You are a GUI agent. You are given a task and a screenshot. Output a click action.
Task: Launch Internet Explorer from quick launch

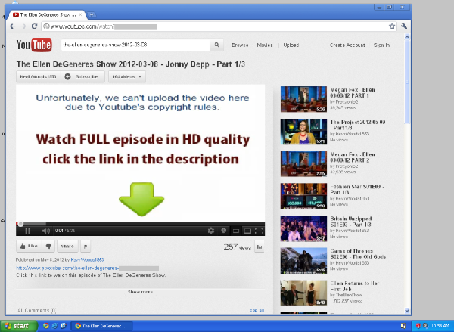(x=54, y=326)
